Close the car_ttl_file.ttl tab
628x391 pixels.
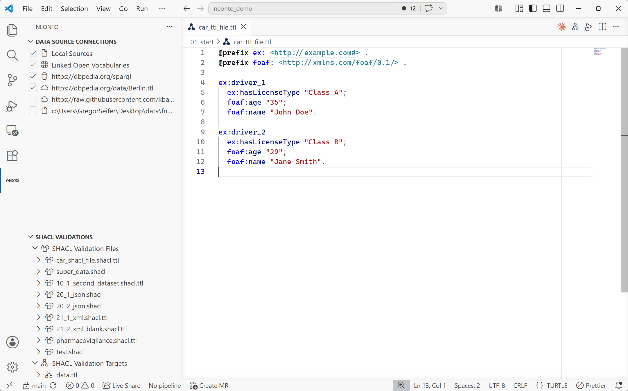(x=244, y=27)
